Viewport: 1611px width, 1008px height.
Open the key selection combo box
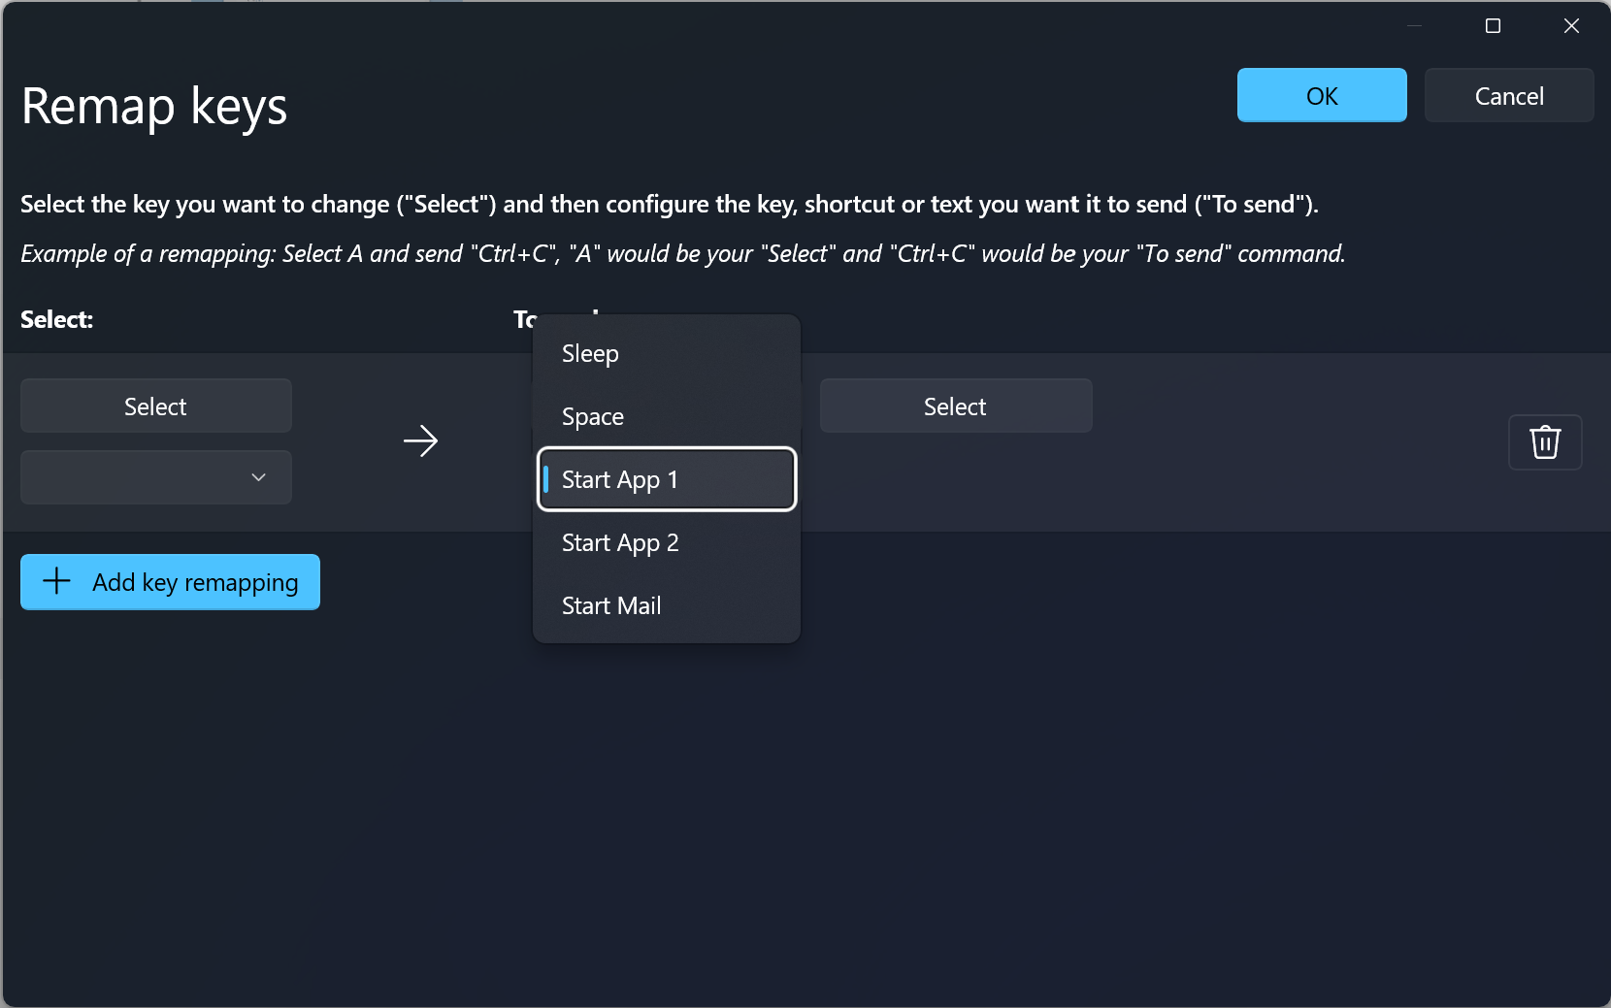(x=155, y=477)
